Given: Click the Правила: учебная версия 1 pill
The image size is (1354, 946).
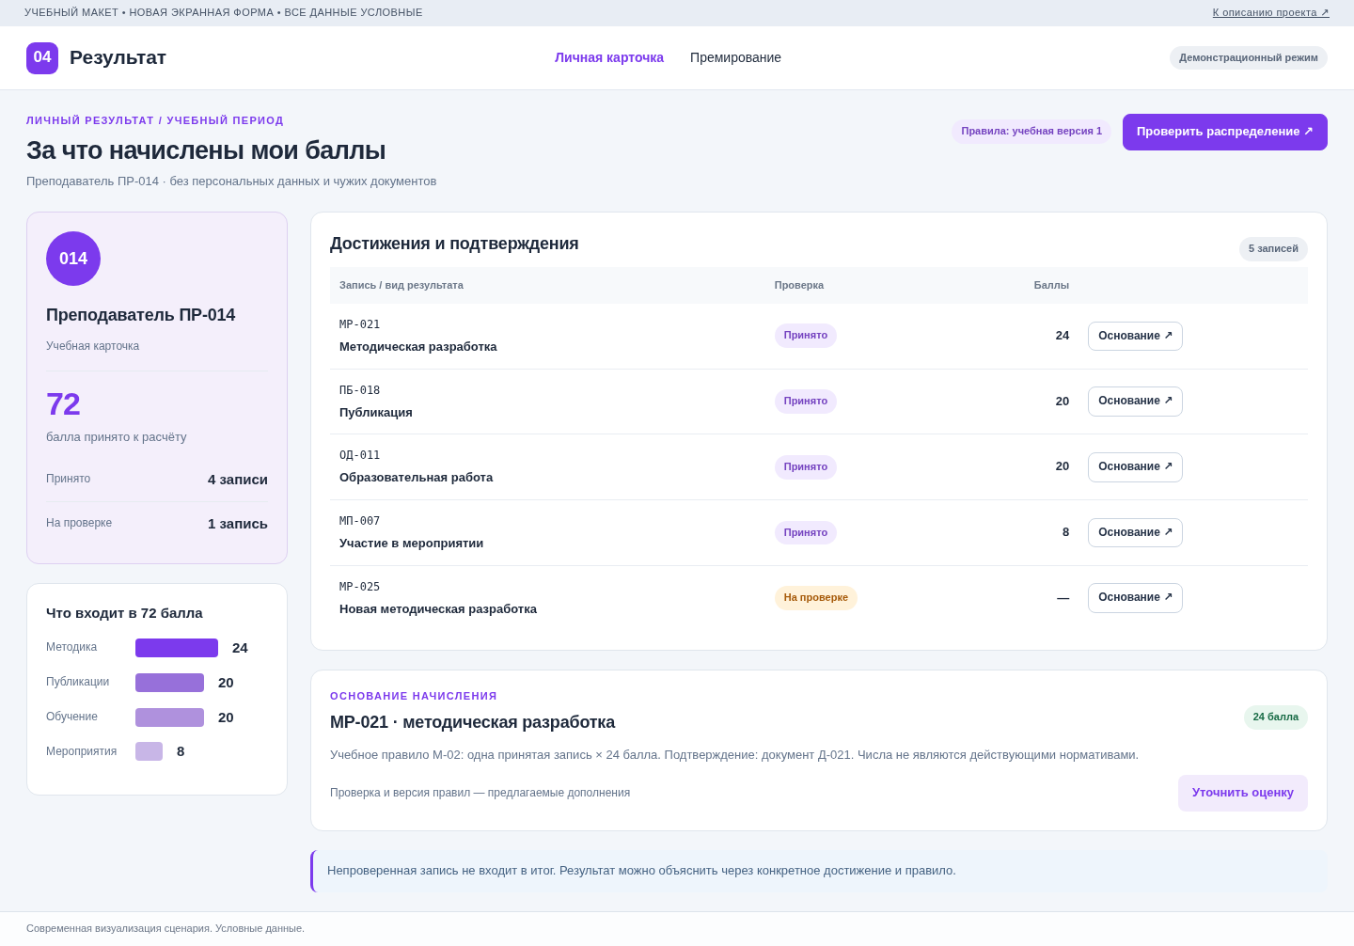Looking at the screenshot, I should (1031, 132).
